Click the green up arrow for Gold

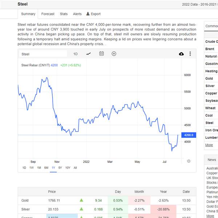(81, 200)
